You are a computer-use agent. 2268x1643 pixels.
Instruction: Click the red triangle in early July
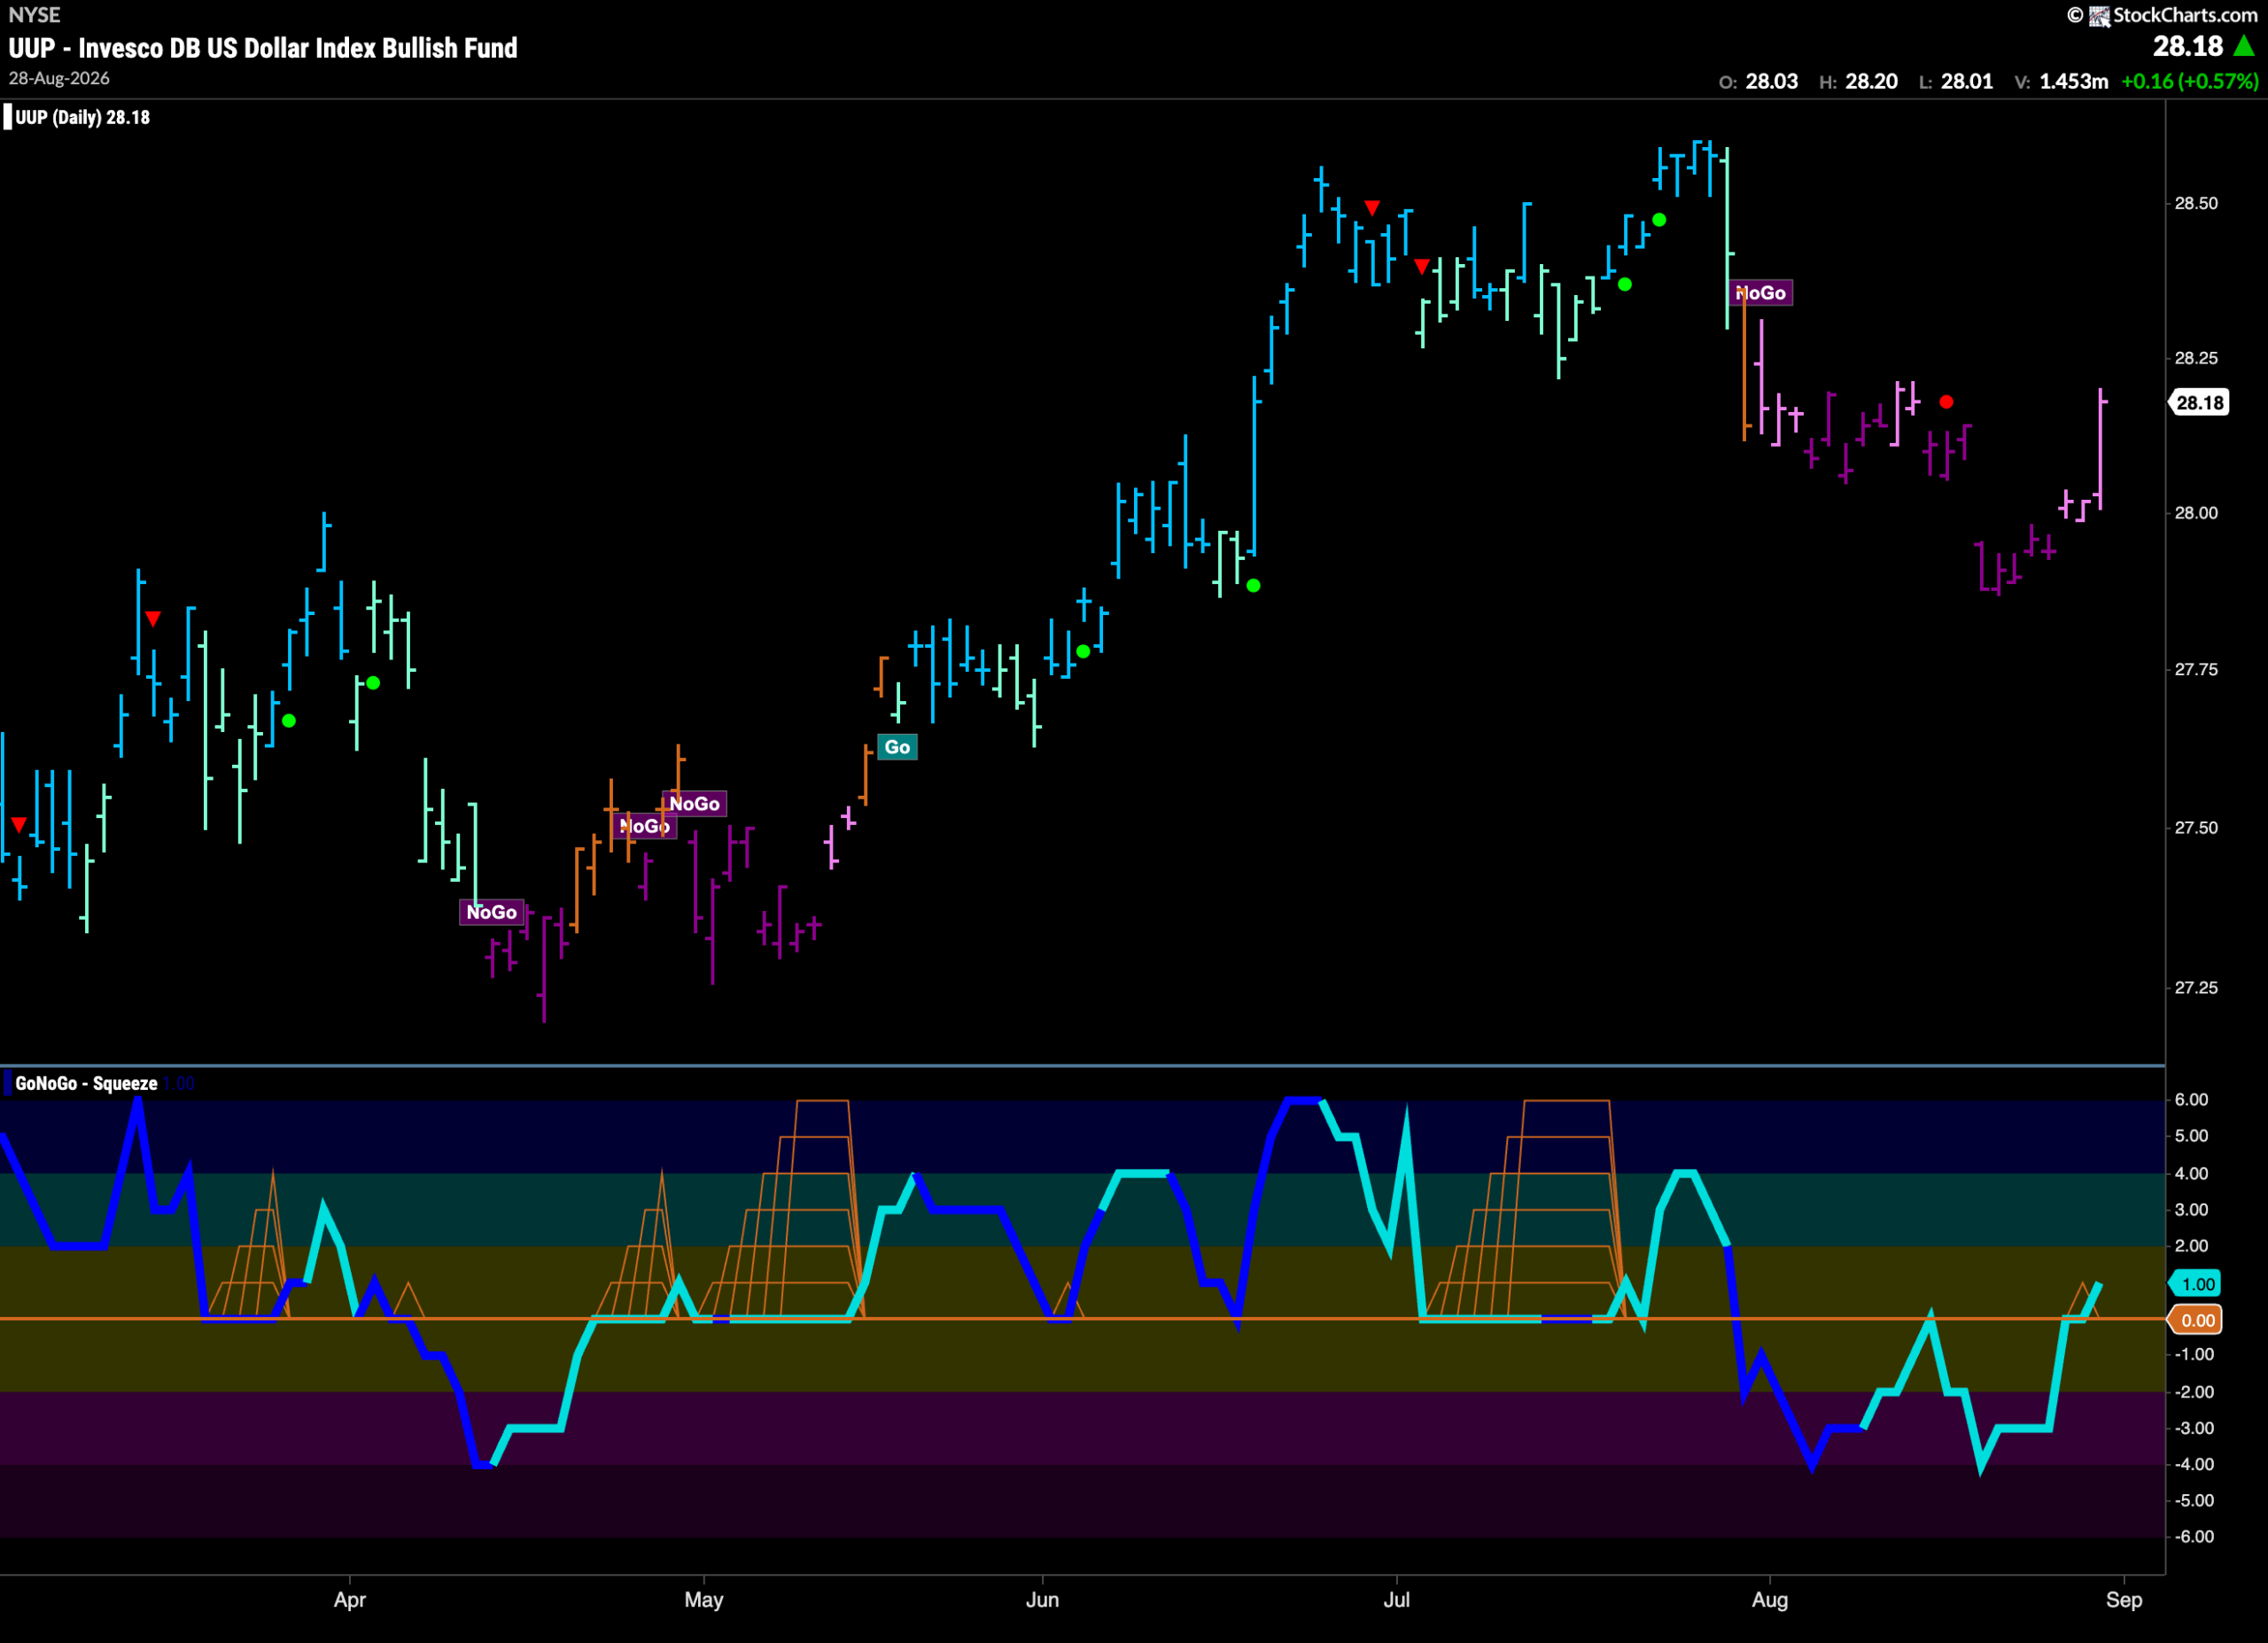click(1422, 267)
